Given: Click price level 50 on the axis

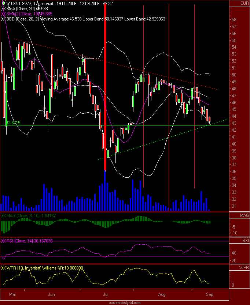Looking at the screenshot, I should (x=234, y=75).
